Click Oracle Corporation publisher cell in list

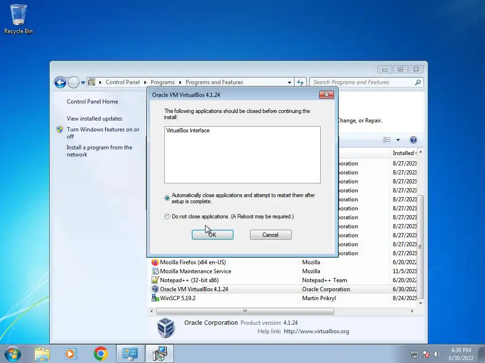pyautogui.click(x=326, y=289)
